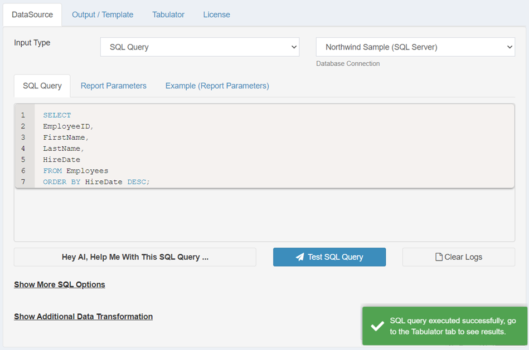Click the Hey AI SQL help button
529x350 pixels.
135,257
